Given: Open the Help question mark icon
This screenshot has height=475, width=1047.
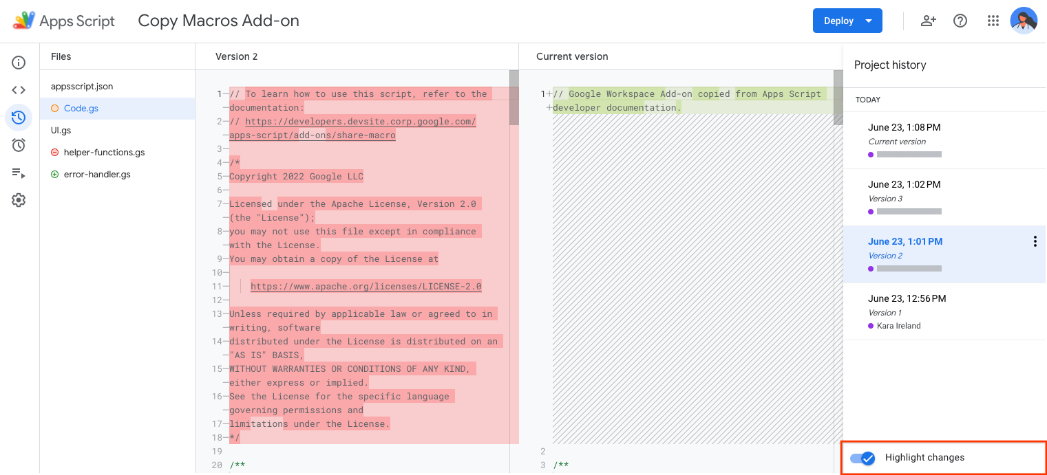Looking at the screenshot, I should coord(960,21).
